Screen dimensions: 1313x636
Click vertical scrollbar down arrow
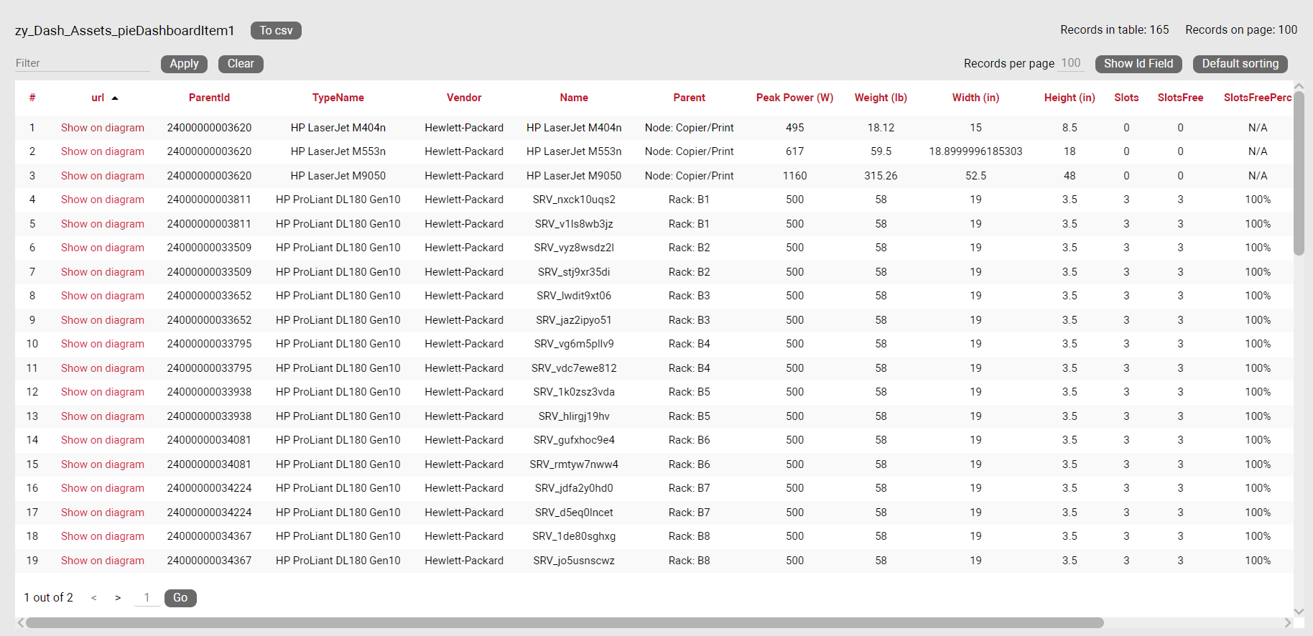(1299, 612)
